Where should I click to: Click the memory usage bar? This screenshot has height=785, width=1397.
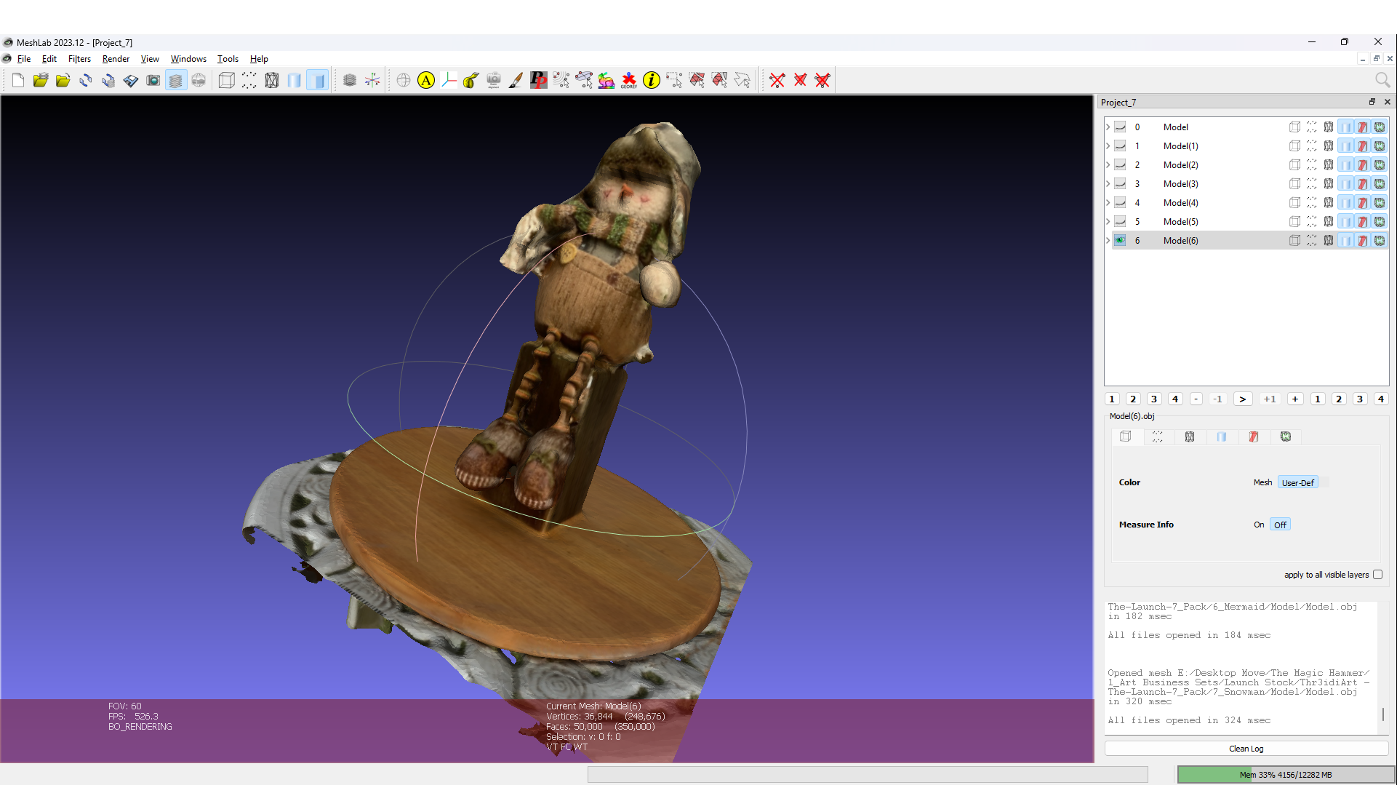[x=1286, y=775]
